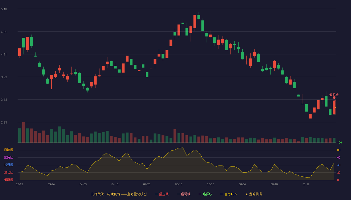Click the 04-16 date label

coord(115,184)
